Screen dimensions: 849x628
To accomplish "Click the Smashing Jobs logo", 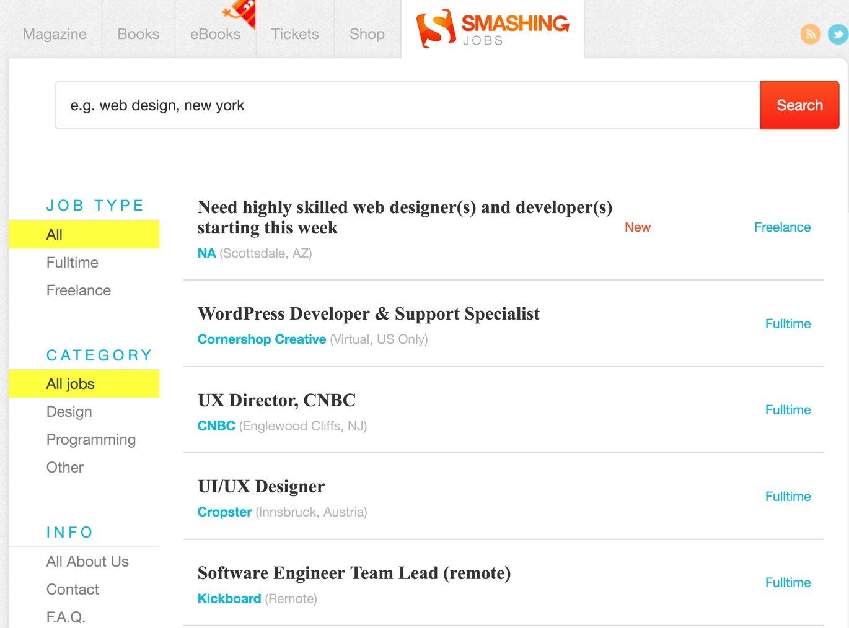I will point(493,28).
